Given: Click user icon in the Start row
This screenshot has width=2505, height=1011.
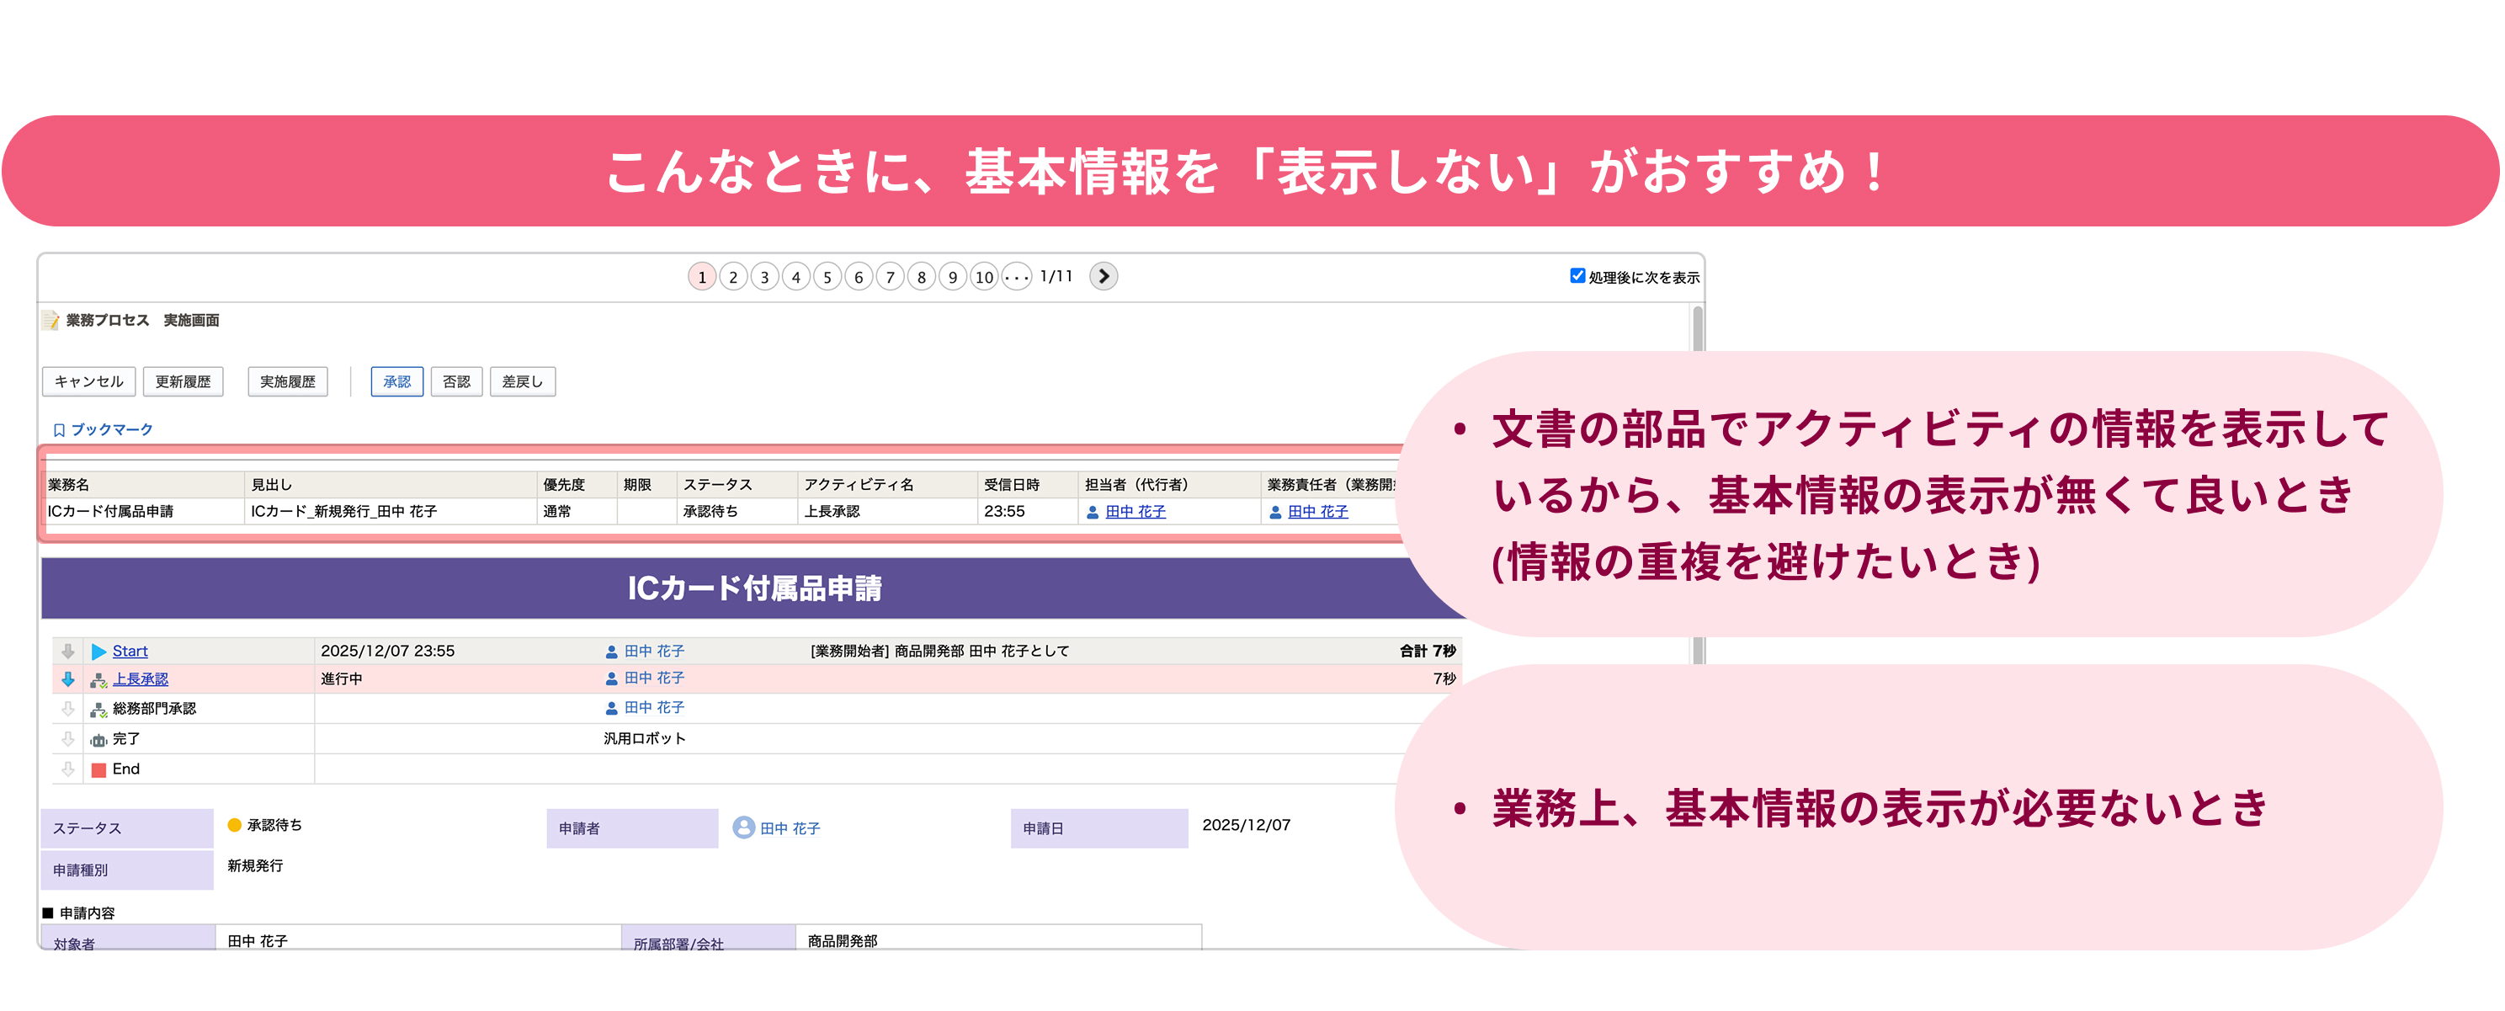Looking at the screenshot, I should pyautogui.click(x=612, y=652).
